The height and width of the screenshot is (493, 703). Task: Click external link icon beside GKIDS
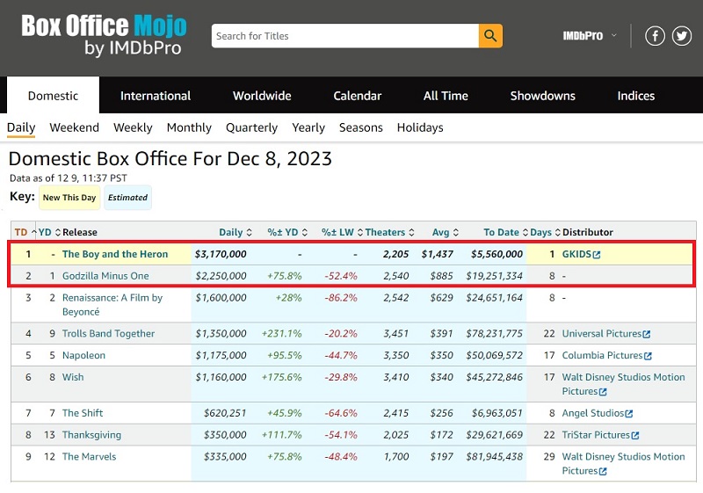pos(597,255)
